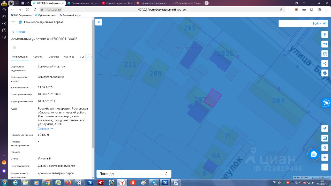
Task: Click the parcel label 209 on the map
Action: click(x=155, y=74)
